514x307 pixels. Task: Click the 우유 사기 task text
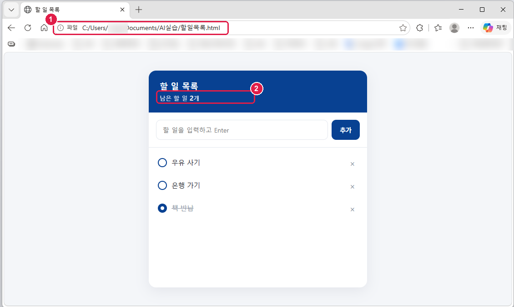(186, 163)
